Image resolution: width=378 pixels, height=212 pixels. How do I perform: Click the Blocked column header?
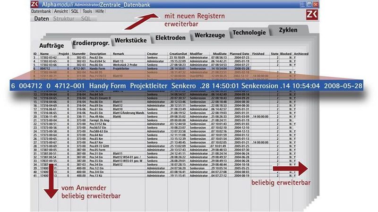[x=286, y=54]
